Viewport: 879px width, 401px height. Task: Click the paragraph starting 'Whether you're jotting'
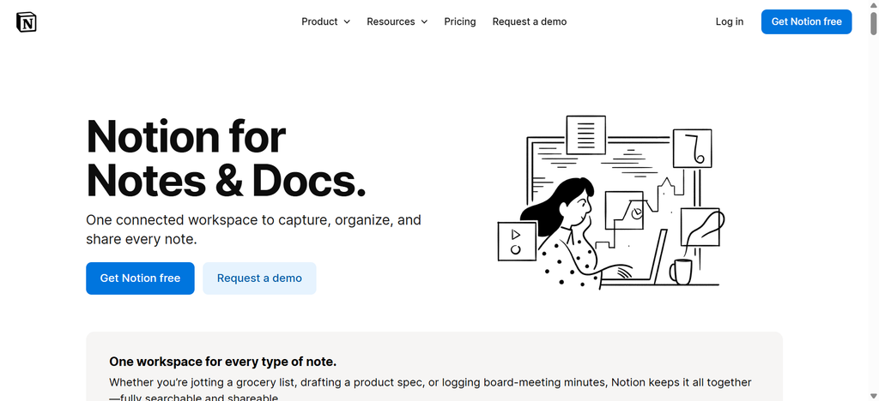pyautogui.click(x=430, y=390)
